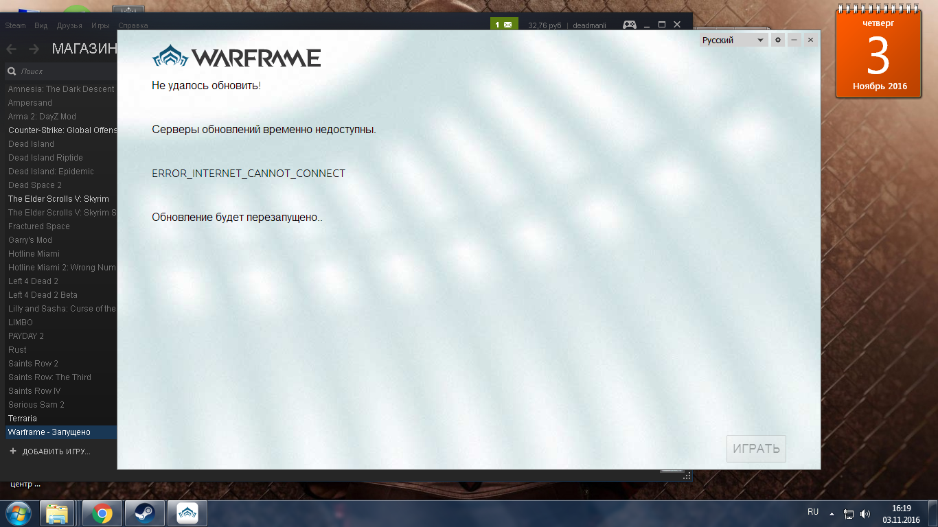Open the deadmanli account menu
Image resolution: width=938 pixels, height=527 pixels.
tap(591, 25)
